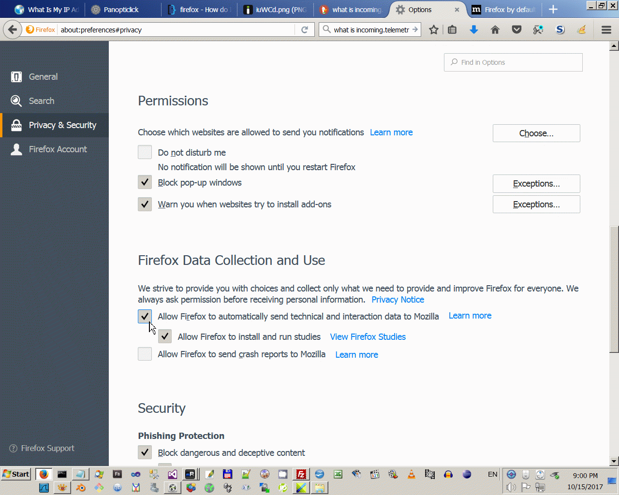Click the broom cleaner extension icon
This screenshot has height=495, width=619.
(582, 30)
